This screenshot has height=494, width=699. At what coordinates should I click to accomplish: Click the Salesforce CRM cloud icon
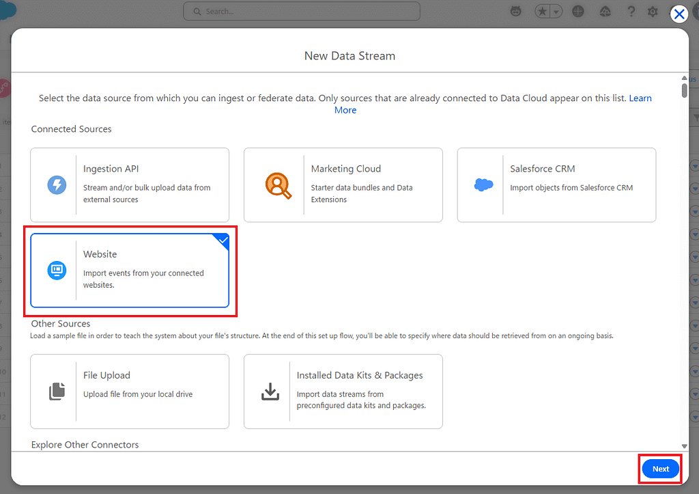484,184
